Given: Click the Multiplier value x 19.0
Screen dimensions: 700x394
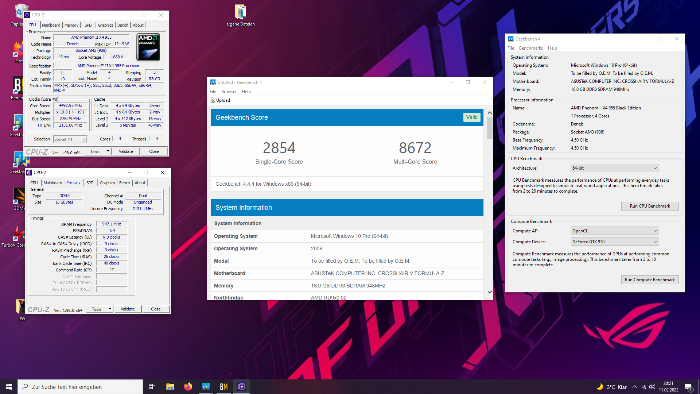Looking at the screenshot, I should tap(71, 112).
